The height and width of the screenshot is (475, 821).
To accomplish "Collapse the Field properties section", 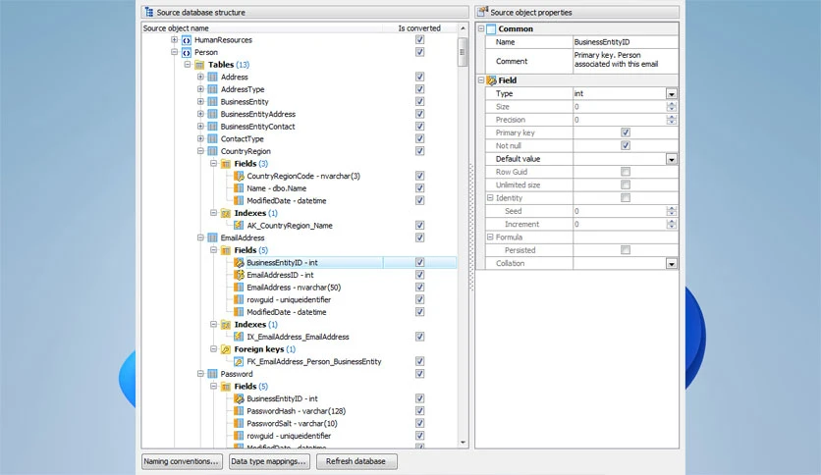I will coord(481,80).
